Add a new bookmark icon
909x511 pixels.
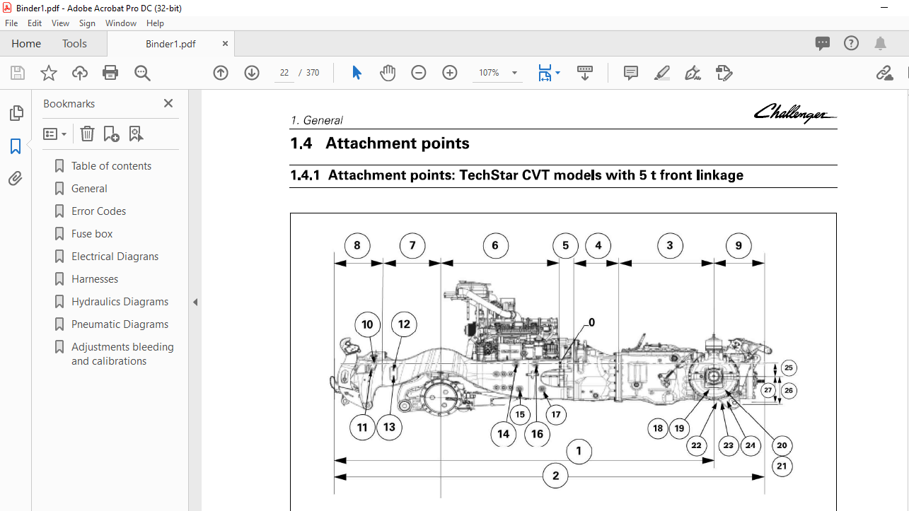click(111, 134)
